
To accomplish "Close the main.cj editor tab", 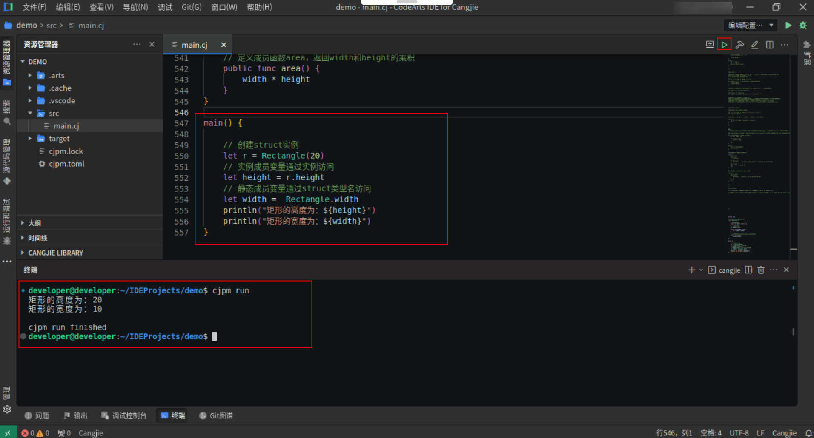I will coord(224,45).
